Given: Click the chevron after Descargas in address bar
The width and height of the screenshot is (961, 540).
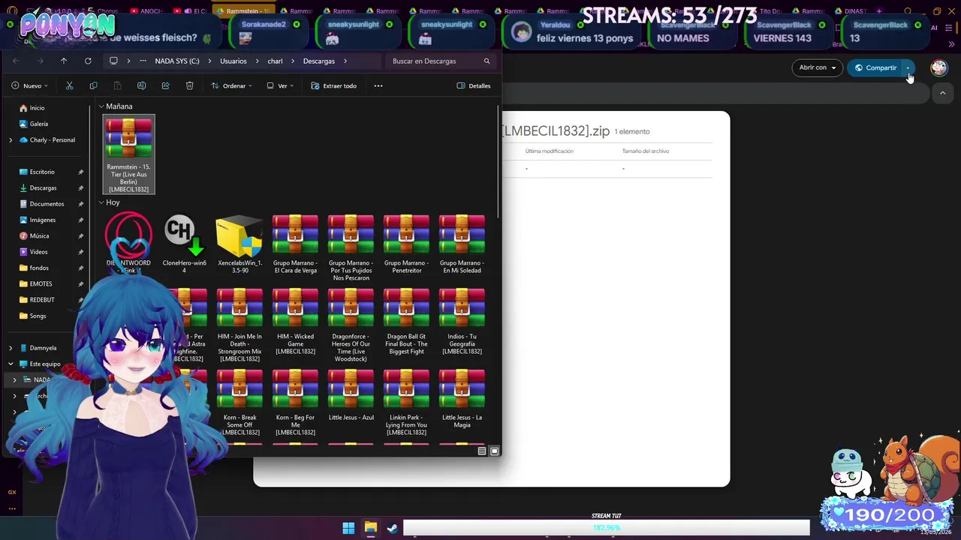Looking at the screenshot, I should [x=345, y=61].
